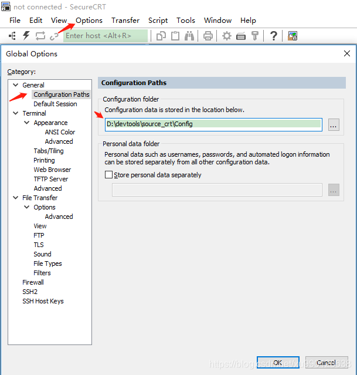Select Advanced under Appearance
The image size is (357, 375).
click(59, 141)
